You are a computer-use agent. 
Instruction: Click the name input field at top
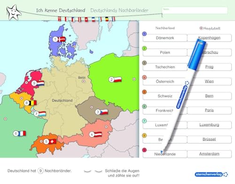point(195,10)
